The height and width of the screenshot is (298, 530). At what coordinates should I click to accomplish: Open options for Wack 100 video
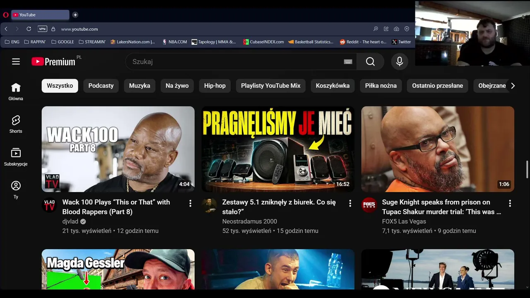(190, 203)
